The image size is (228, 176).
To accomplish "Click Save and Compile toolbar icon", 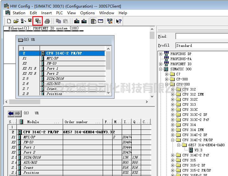I will (x=37, y=21).
